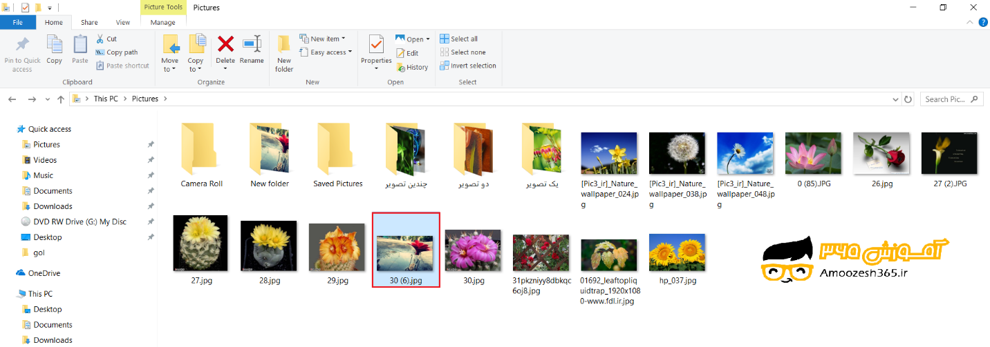This screenshot has height=347, width=990.
Task: Refresh the Pictures folder view
Action: [908, 99]
